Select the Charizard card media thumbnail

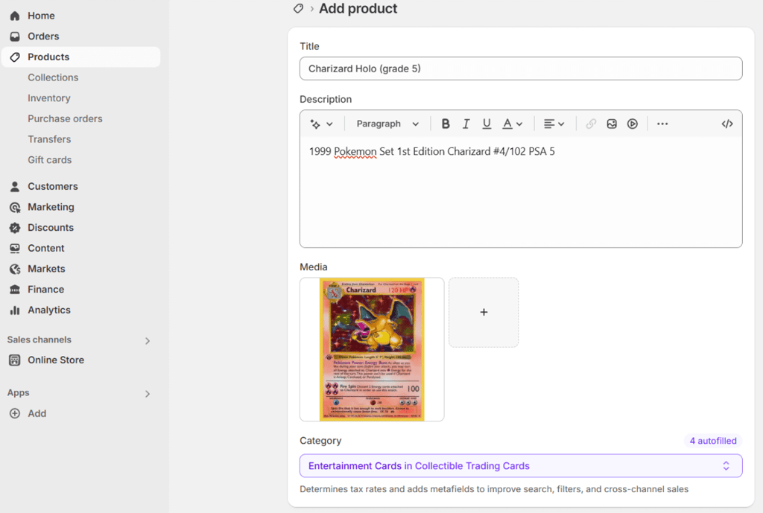(372, 349)
